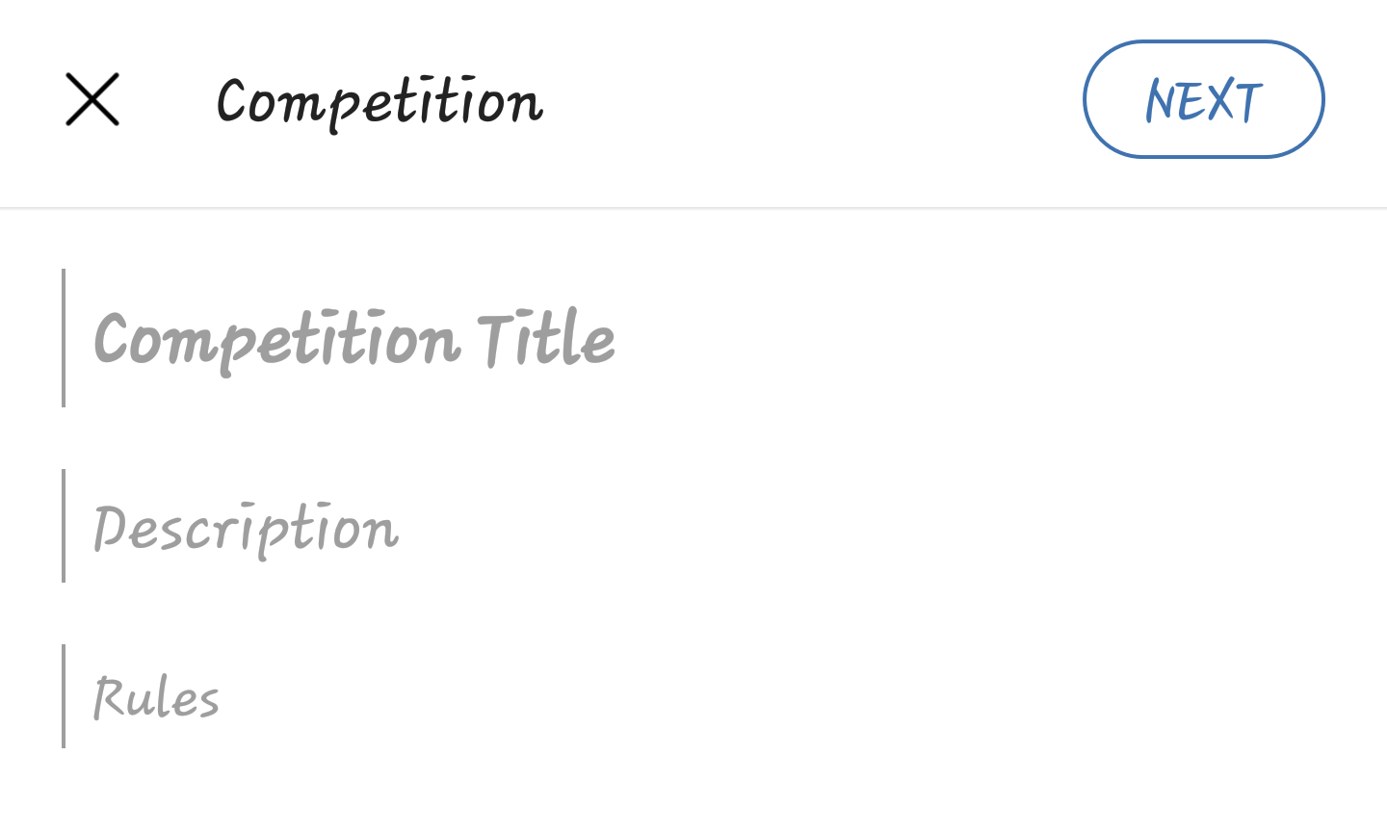Click the vertical bar beside Rules
The height and width of the screenshot is (834, 1387).
[x=64, y=696]
